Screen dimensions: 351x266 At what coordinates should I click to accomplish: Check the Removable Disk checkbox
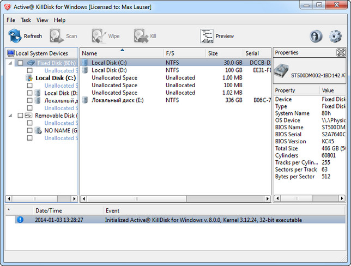coord(20,116)
